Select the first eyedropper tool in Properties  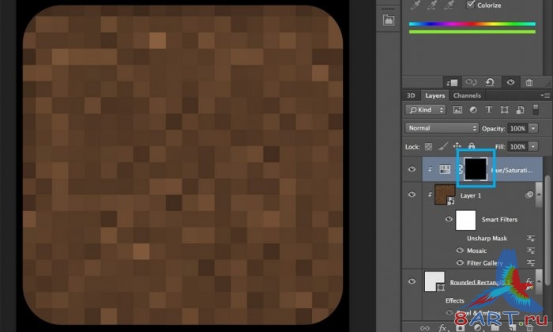[x=416, y=5]
